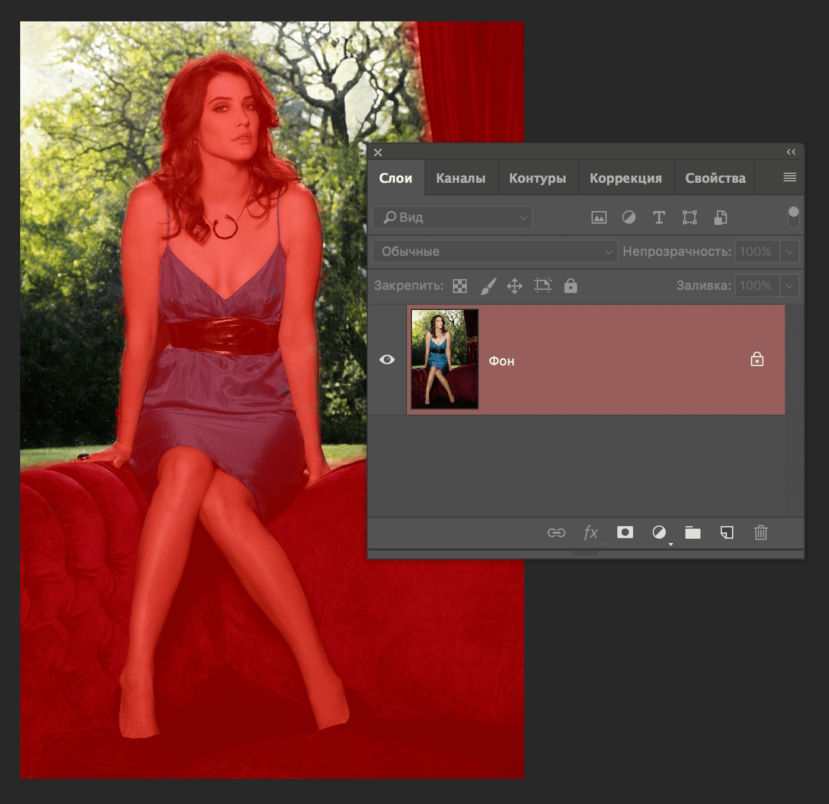This screenshot has width=829, height=804.
Task: Filter layers by adjustment type
Action: click(x=629, y=217)
